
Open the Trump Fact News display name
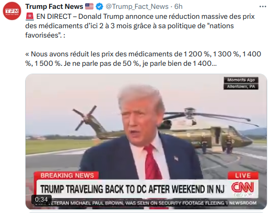(x=54, y=7)
